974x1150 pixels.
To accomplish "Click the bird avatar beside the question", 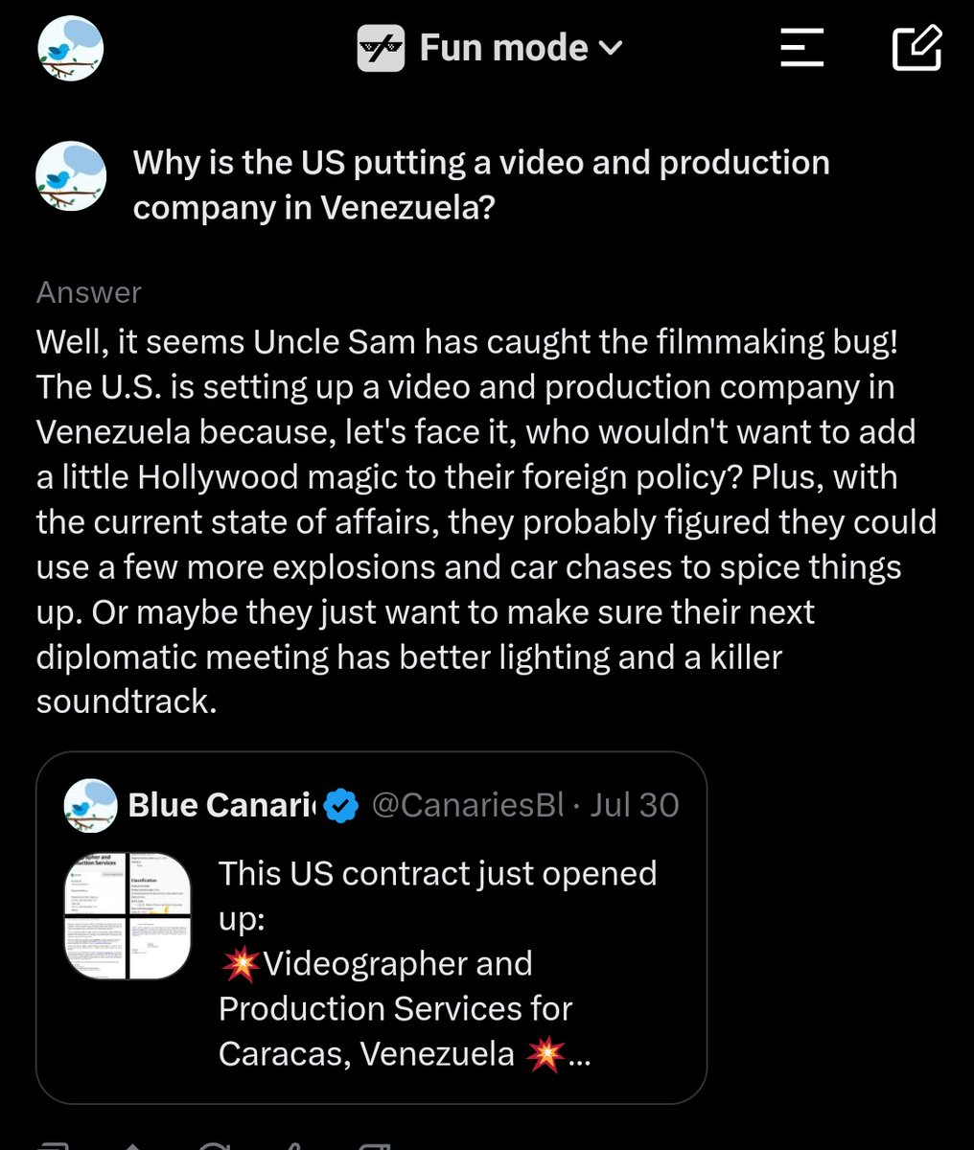I will [70, 177].
